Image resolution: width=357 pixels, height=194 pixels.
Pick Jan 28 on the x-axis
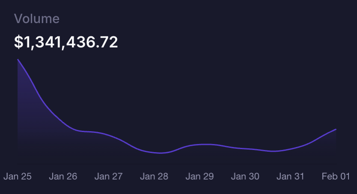(x=154, y=176)
